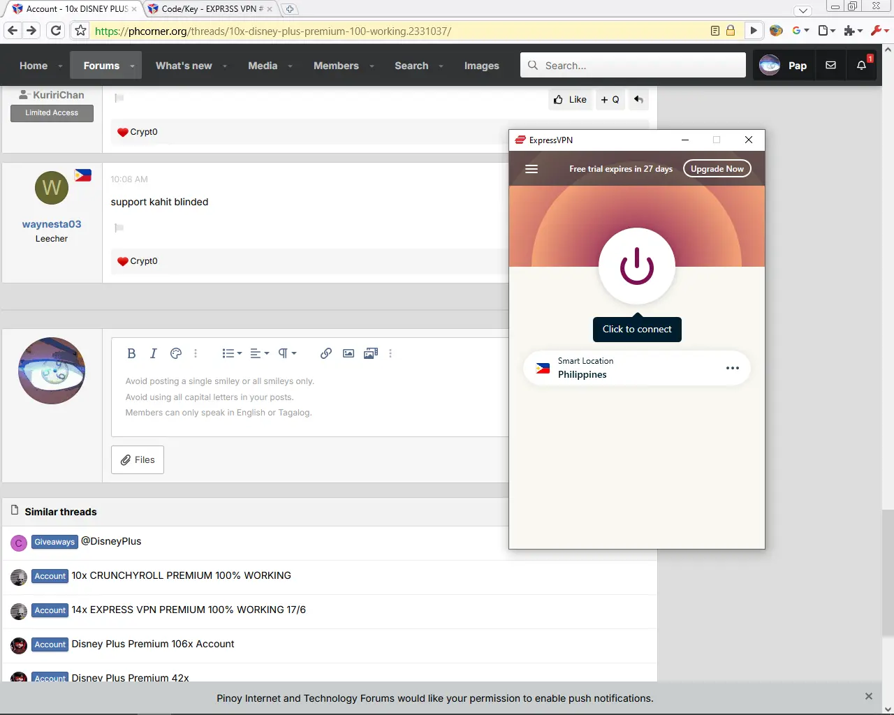
Task: Open the Home menu item
Action: click(x=34, y=66)
